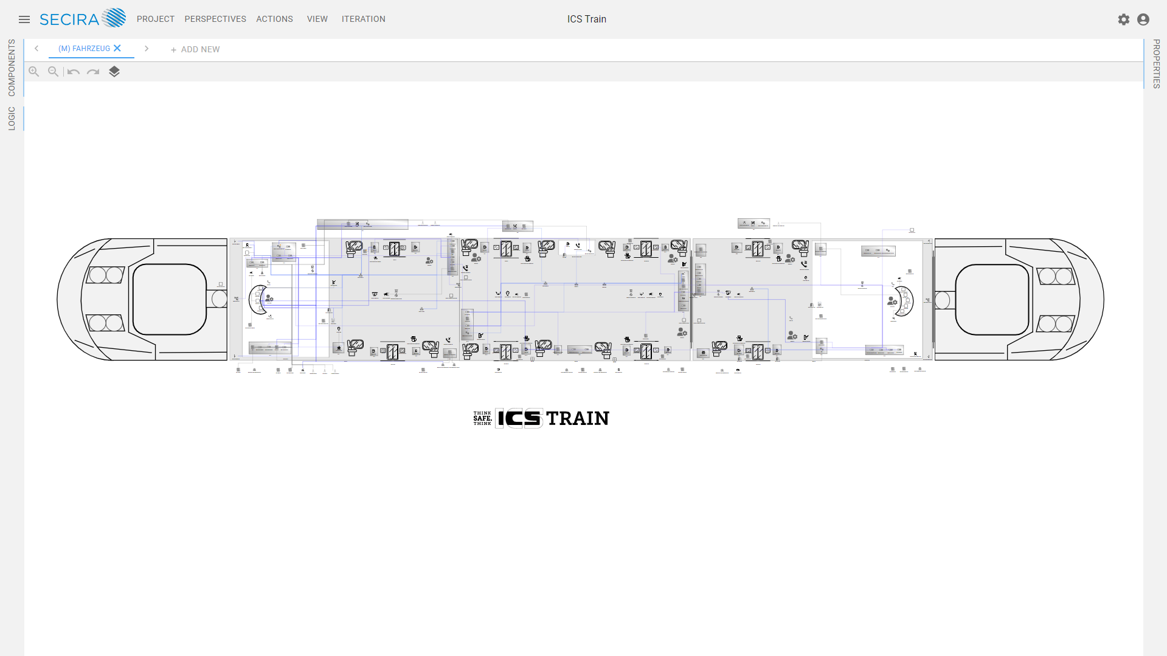
Task: Click the ICS Train project title
Action: click(587, 19)
